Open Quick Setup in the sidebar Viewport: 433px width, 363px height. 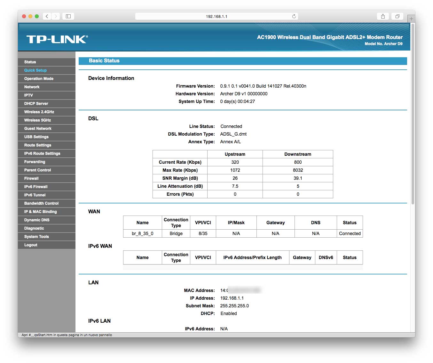coord(35,70)
